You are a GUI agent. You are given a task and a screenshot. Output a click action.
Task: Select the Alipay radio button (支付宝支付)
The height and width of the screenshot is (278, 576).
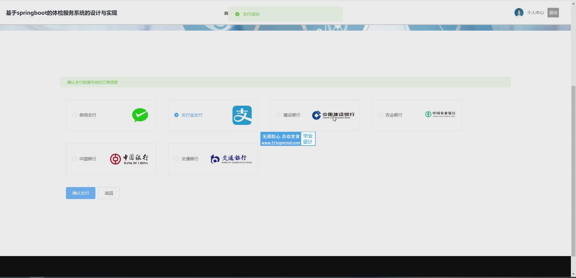click(176, 115)
